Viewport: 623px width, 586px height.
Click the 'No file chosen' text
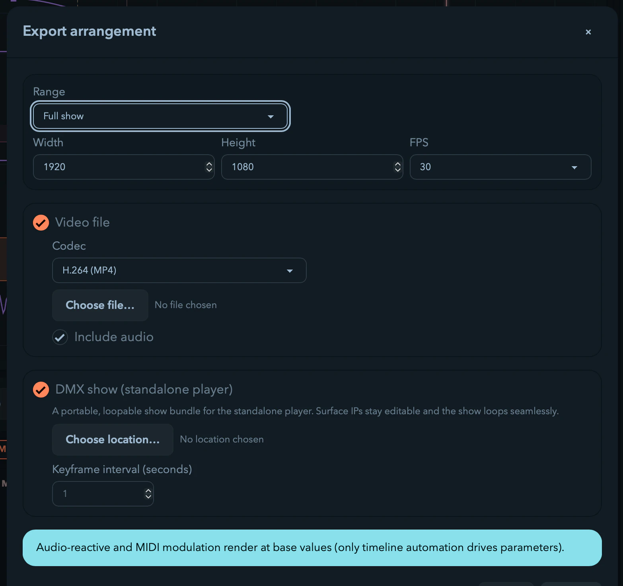pyautogui.click(x=185, y=305)
